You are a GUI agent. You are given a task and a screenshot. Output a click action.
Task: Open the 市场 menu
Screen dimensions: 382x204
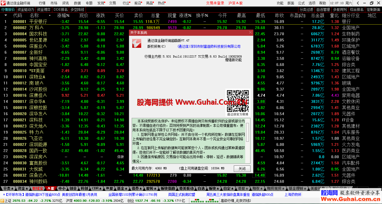point(54,3)
